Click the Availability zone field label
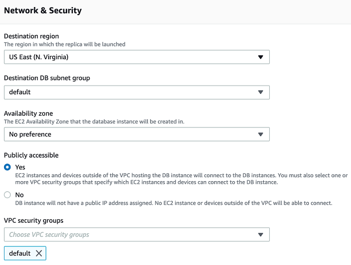 (x=29, y=113)
